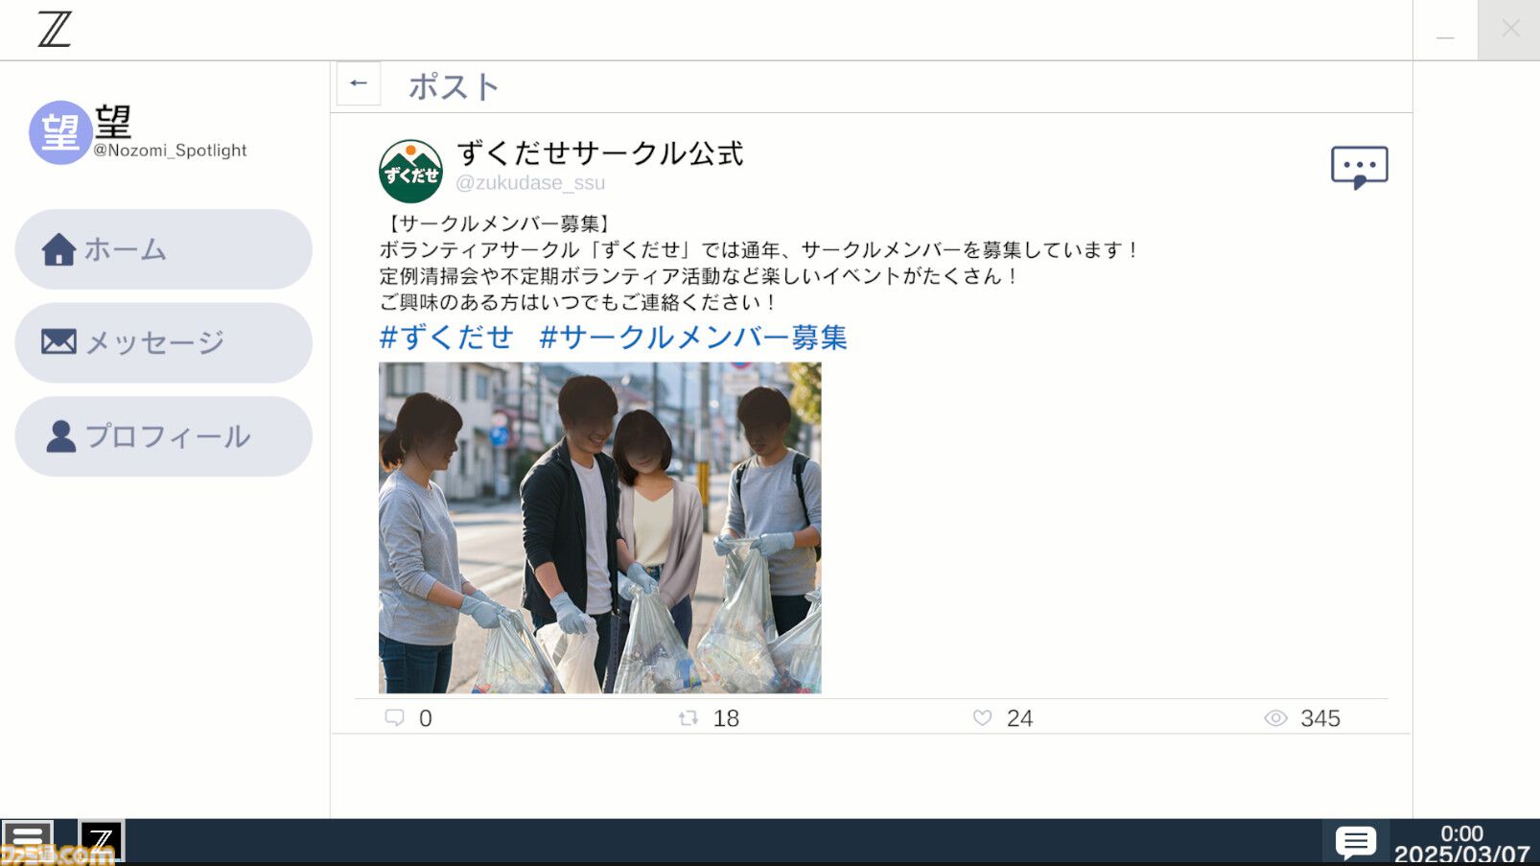1540x866 pixels.
Task: Click the 【サークルメンバー募集】 post heading line
Action: click(x=499, y=223)
